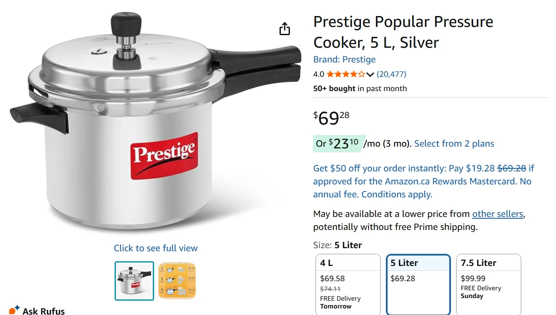The width and height of the screenshot is (556, 315).
Task: Select the 4 L size option
Action: click(348, 284)
